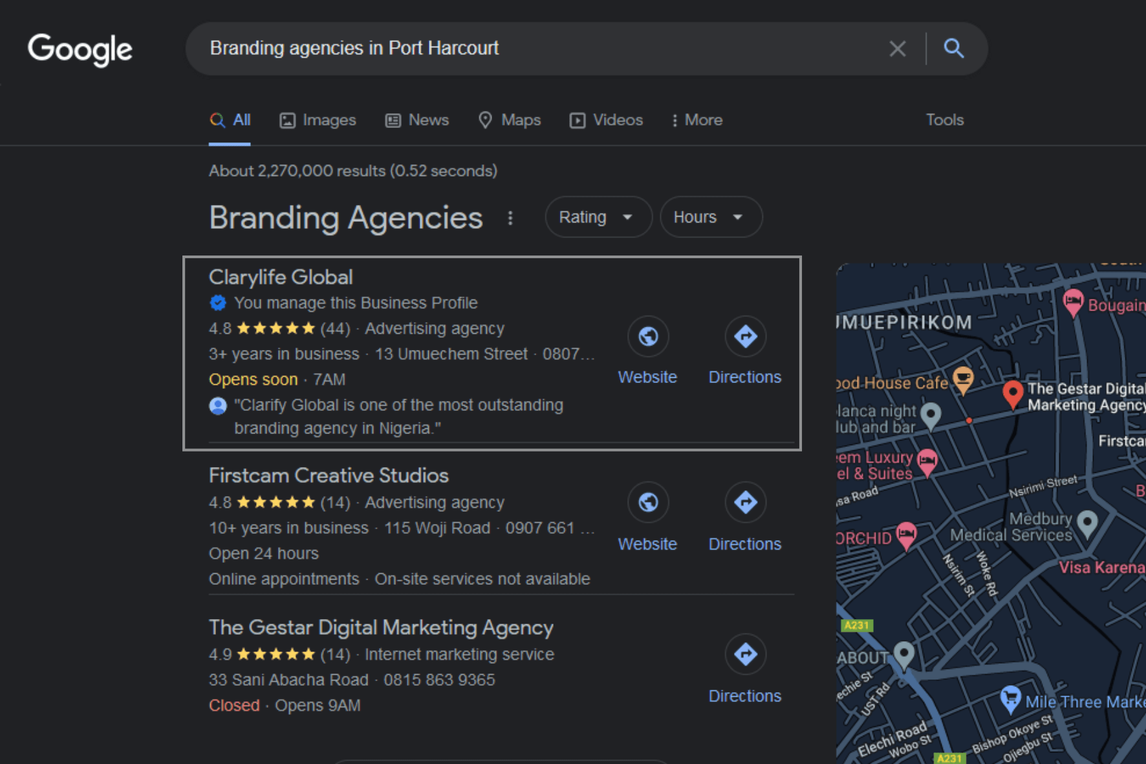1146x764 pixels.
Task: Switch to the News tab
Action: [416, 120]
